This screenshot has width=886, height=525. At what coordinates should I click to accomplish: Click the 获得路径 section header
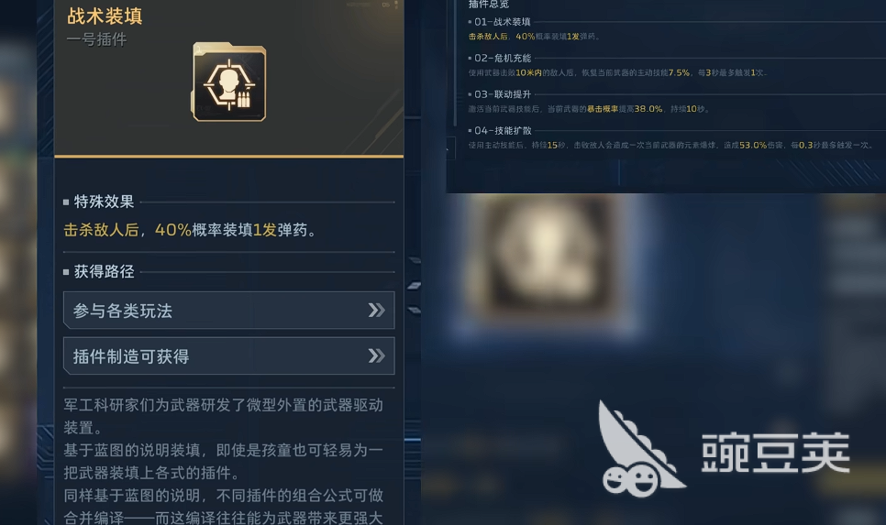(x=104, y=271)
